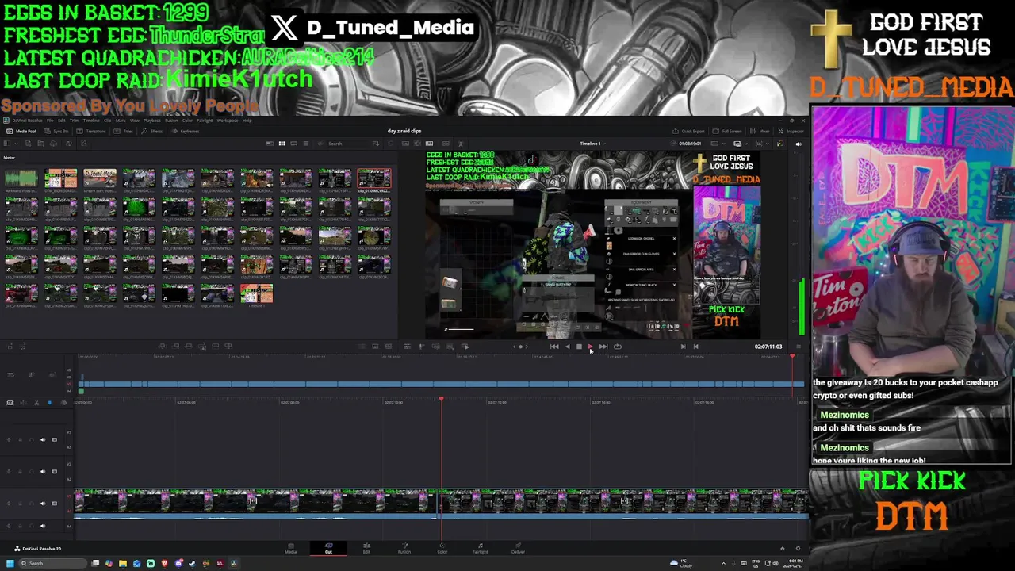Viewport: 1015px width, 571px height.
Task: Select Source Clip viewer mode
Action: (x=405, y=144)
